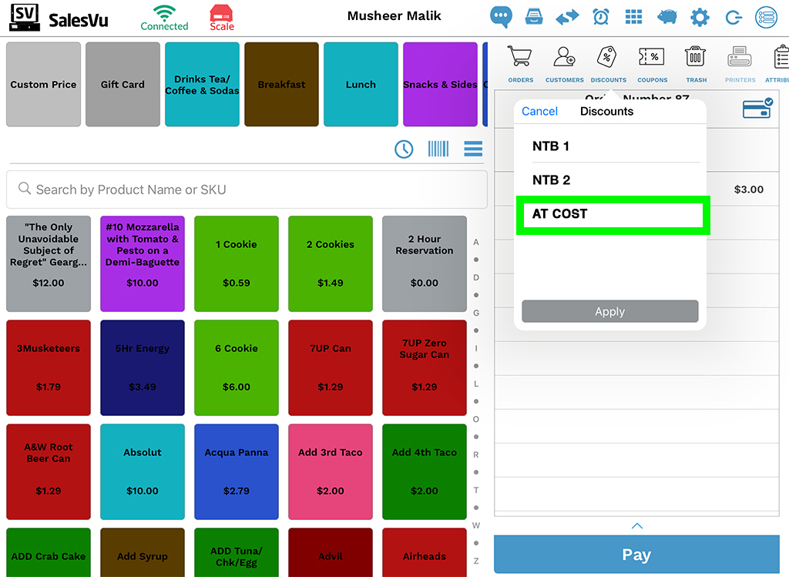This screenshot has height=577, width=789.
Task: Show recent items clock icon
Action: (x=404, y=149)
